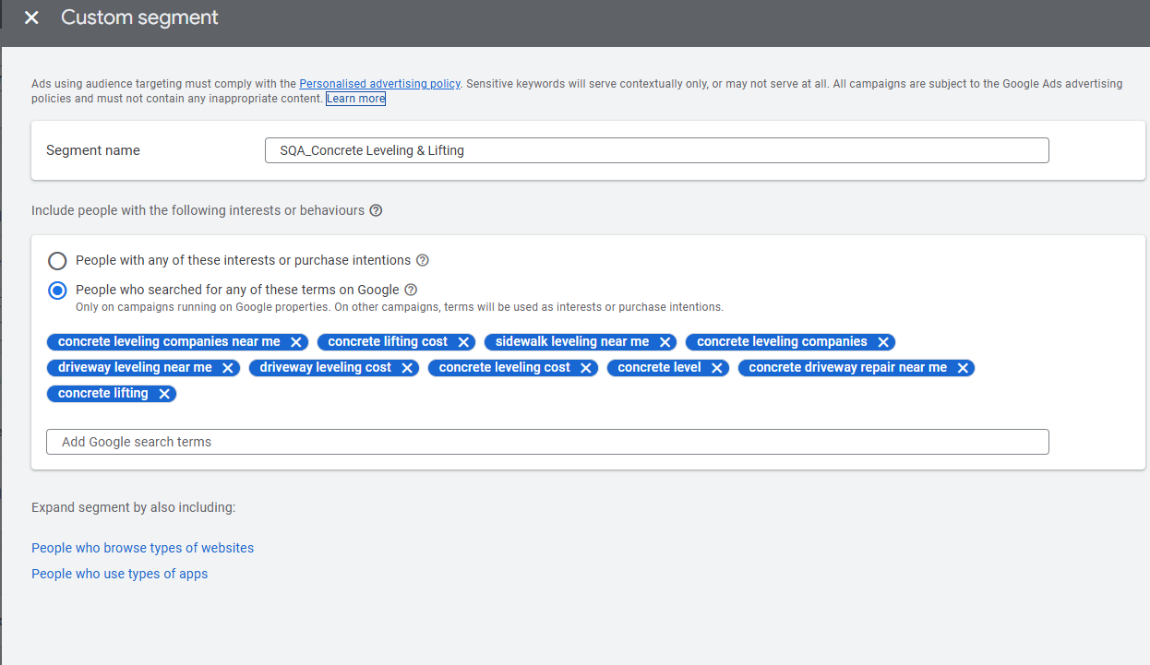Select 'People who searched for any of these terms' radio
The width and height of the screenshot is (1150, 665).
[x=57, y=290]
